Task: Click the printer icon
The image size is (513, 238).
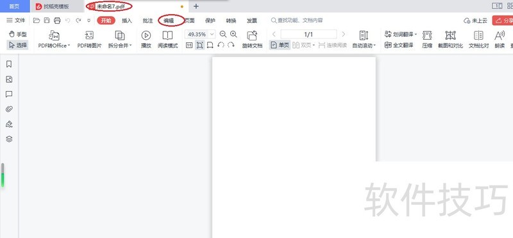Action: pos(57,21)
